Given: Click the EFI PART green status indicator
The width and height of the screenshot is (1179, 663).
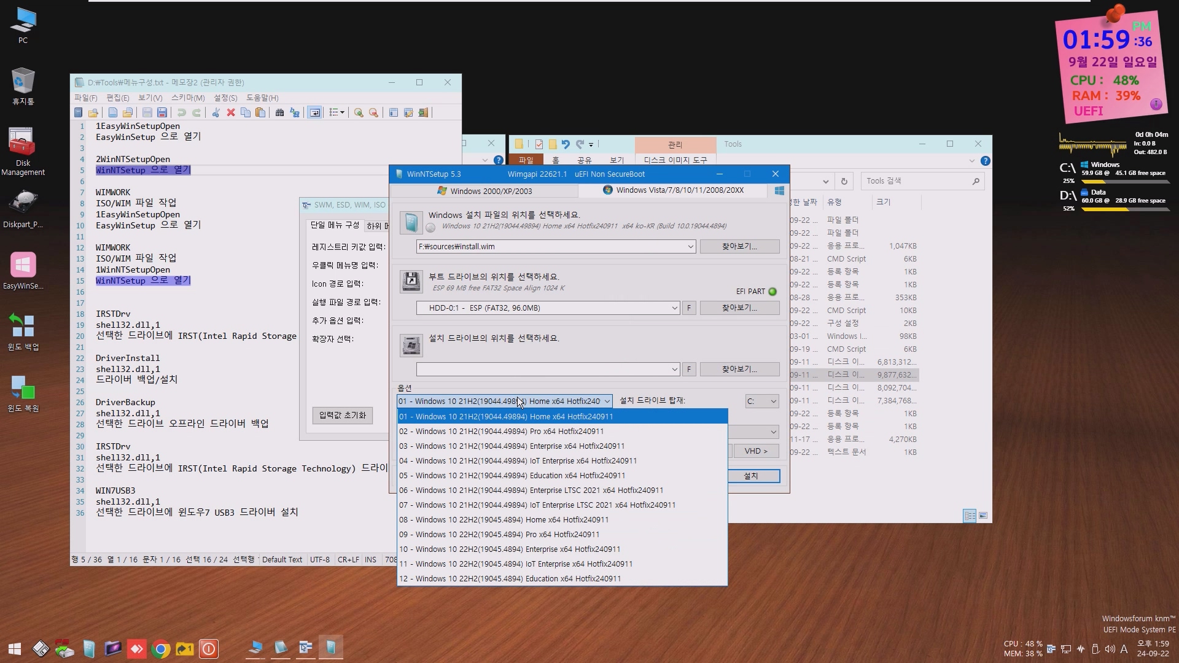Looking at the screenshot, I should (x=772, y=292).
